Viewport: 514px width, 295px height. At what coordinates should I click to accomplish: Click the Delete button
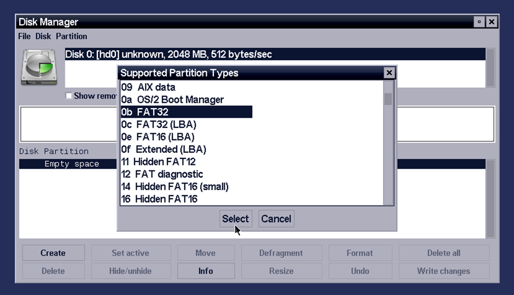pyautogui.click(x=53, y=271)
